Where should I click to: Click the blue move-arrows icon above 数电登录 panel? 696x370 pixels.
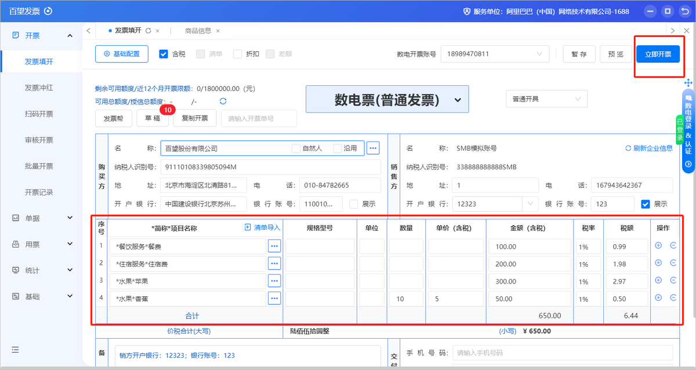[688, 83]
